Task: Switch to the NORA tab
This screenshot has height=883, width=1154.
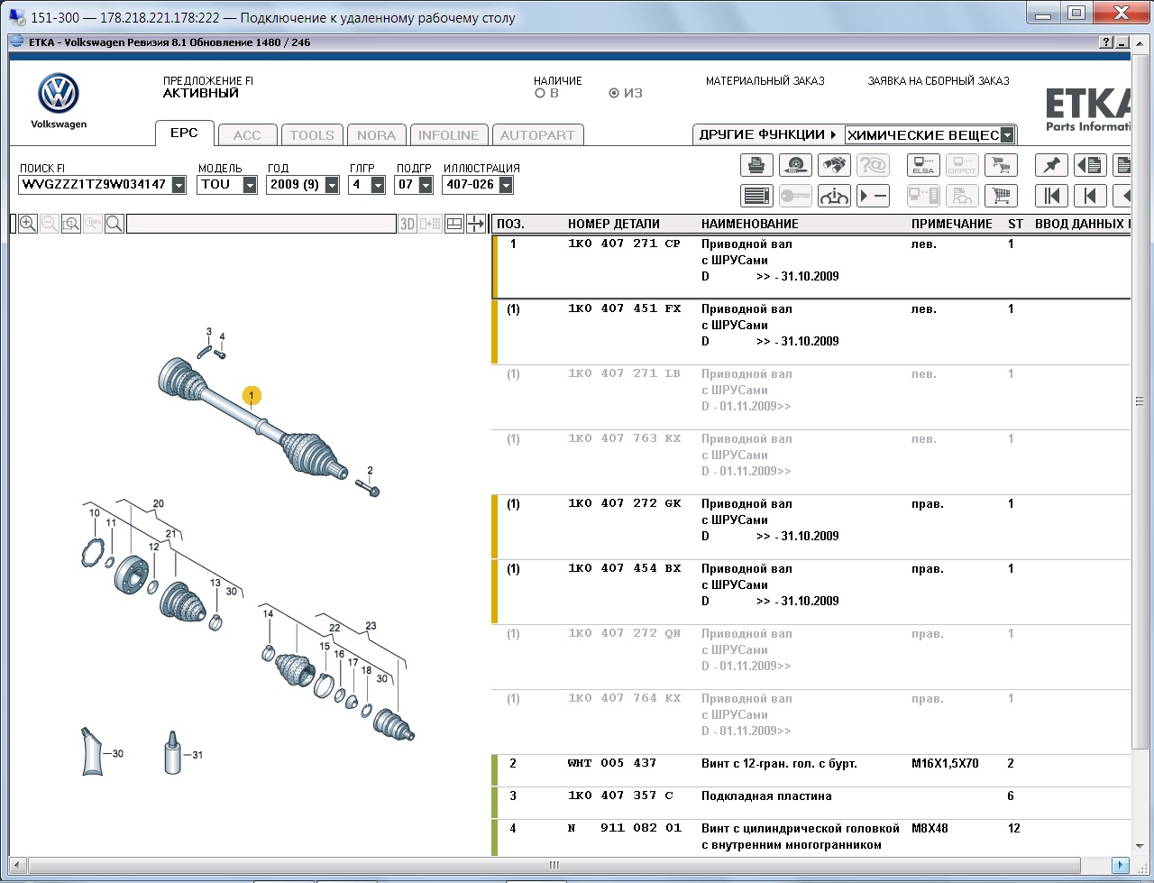Action: pos(376,135)
